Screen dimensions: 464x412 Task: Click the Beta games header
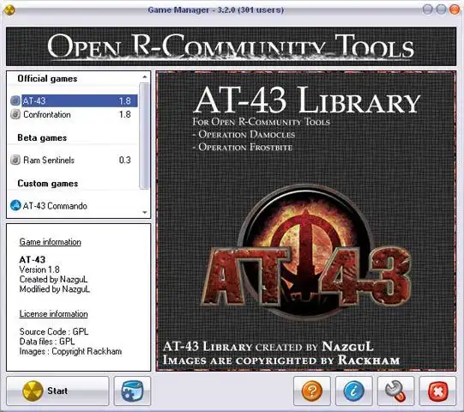tap(42, 137)
